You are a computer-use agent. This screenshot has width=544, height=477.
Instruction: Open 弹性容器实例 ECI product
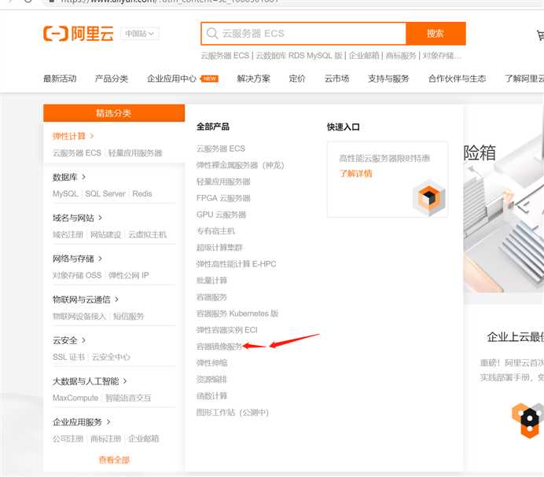coord(227,330)
